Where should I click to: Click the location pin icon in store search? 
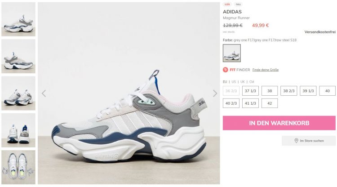pyautogui.click(x=296, y=141)
